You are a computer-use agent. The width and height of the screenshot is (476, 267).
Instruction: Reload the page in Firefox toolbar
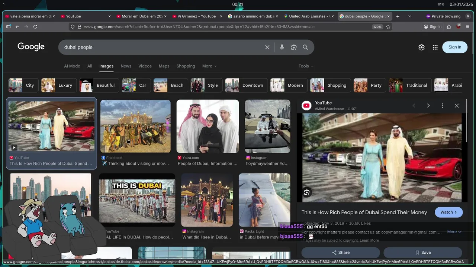(x=35, y=27)
